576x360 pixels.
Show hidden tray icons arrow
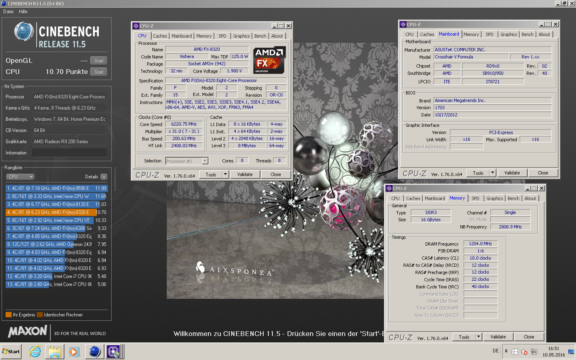click(x=506, y=351)
